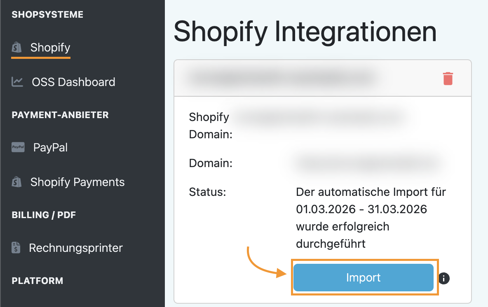The width and height of the screenshot is (488, 307).
Task: Click the Shopify Payments bag icon
Action: [x=17, y=182]
